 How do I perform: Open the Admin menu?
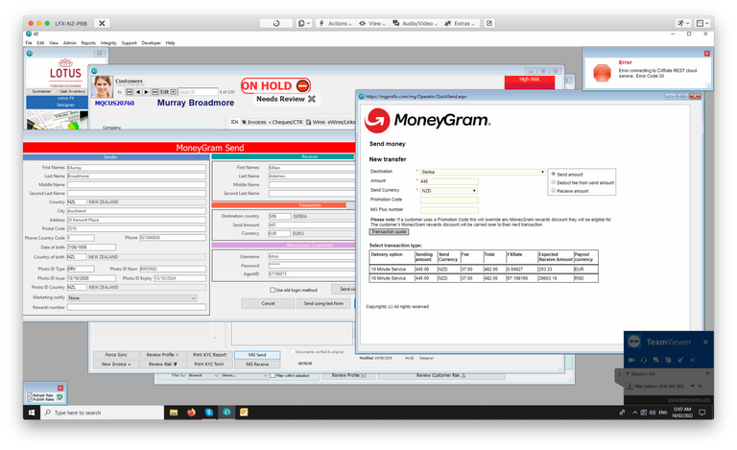click(x=69, y=43)
